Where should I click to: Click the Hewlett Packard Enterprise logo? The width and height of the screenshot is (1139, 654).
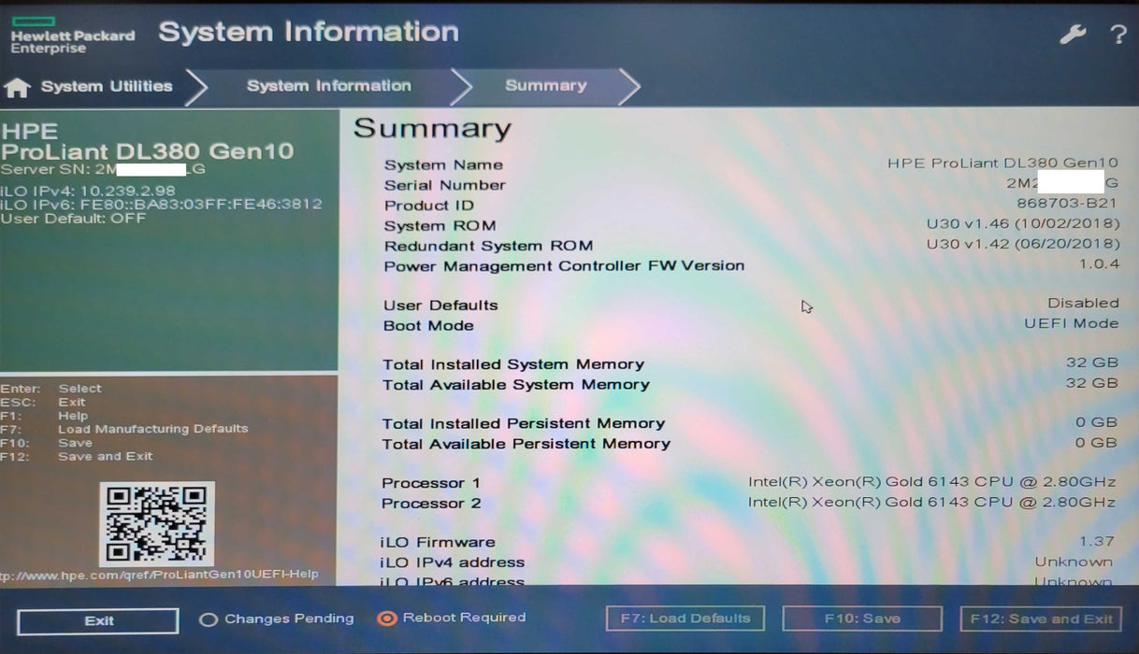click(71, 36)
